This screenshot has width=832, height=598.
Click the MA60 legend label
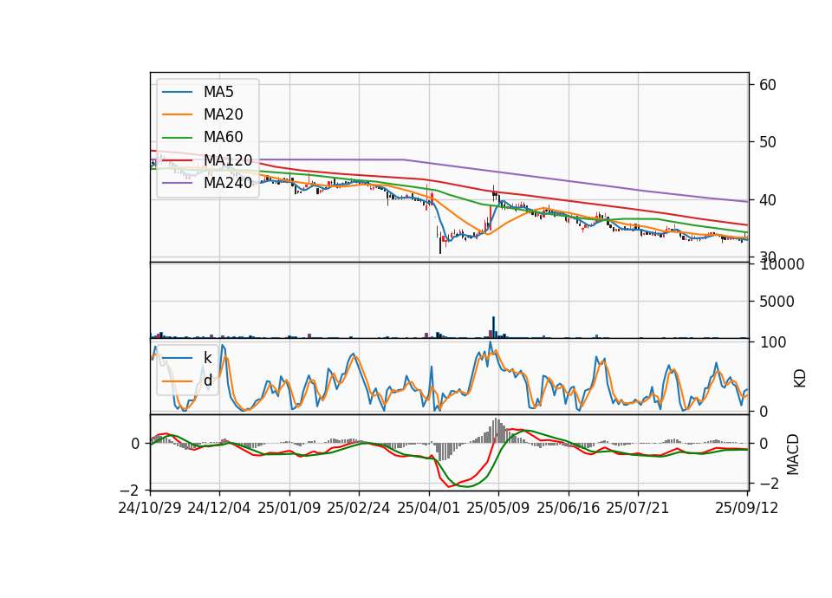point(223,137)
